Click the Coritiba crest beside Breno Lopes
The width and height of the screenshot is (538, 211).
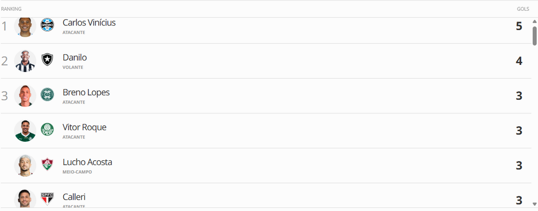47,95
